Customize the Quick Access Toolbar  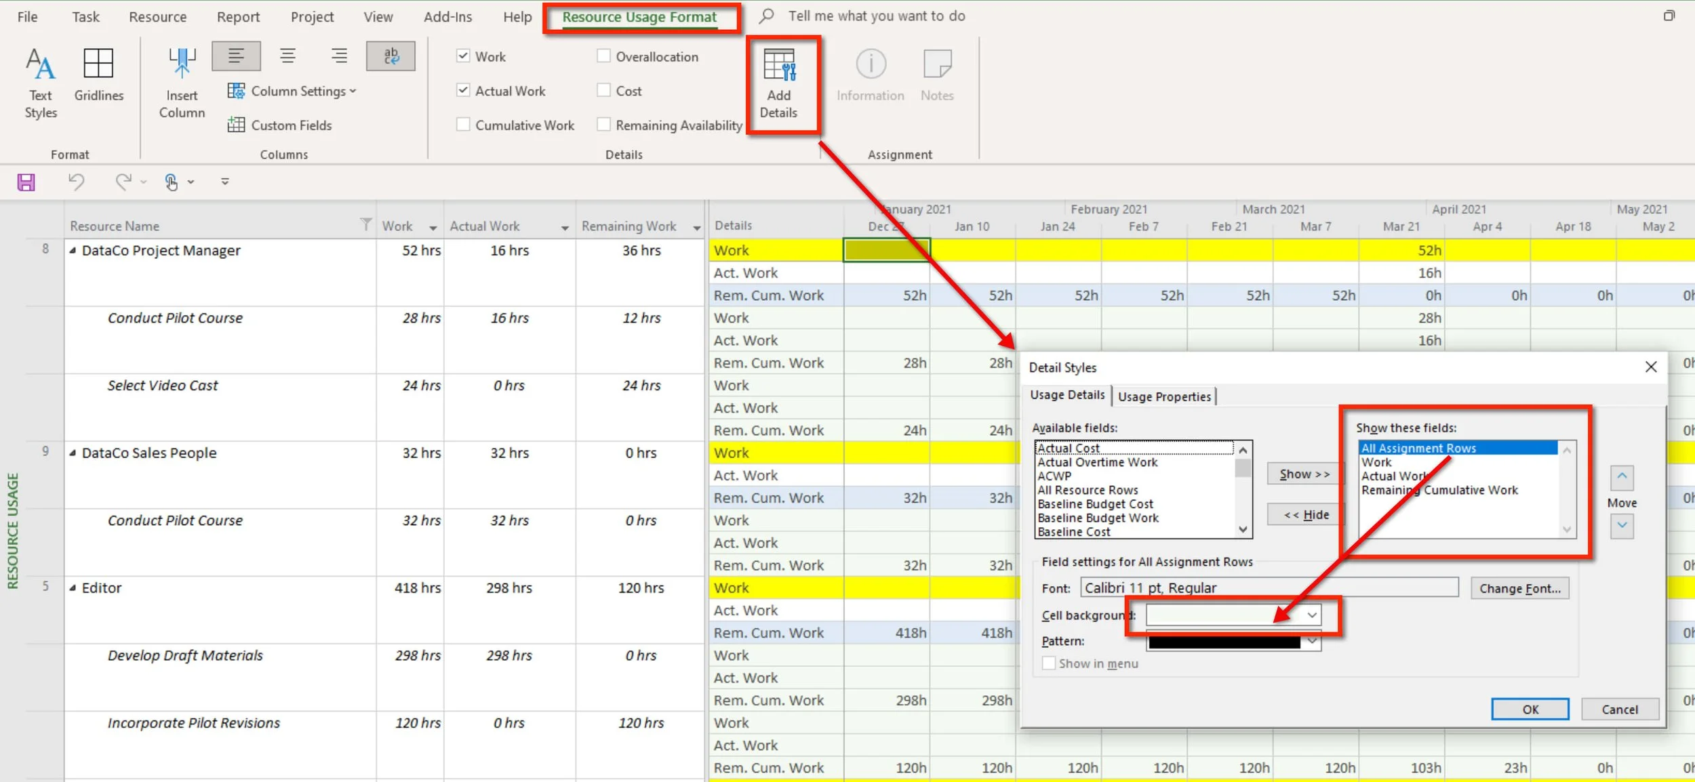pos(225,182)
